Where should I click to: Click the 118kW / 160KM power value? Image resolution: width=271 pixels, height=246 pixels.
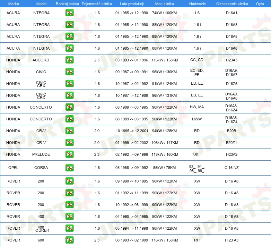click(x=165, y=154)
